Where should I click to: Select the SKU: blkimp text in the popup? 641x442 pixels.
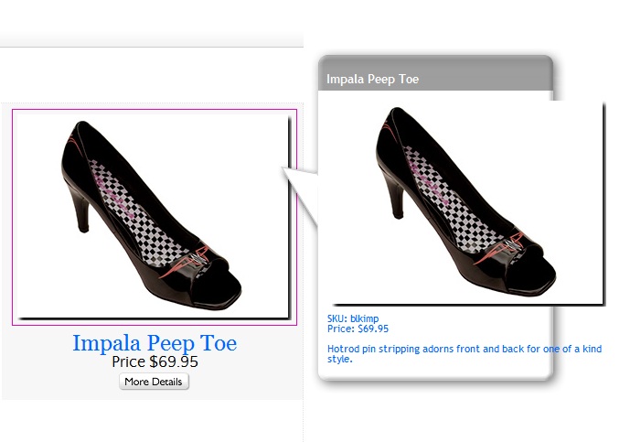coord(353,318)
